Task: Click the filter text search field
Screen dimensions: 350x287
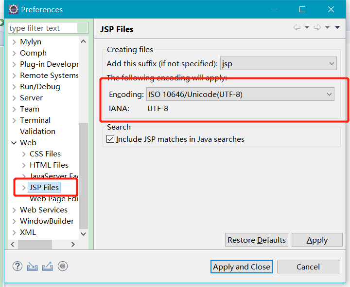Action: [x=48, y=28]
